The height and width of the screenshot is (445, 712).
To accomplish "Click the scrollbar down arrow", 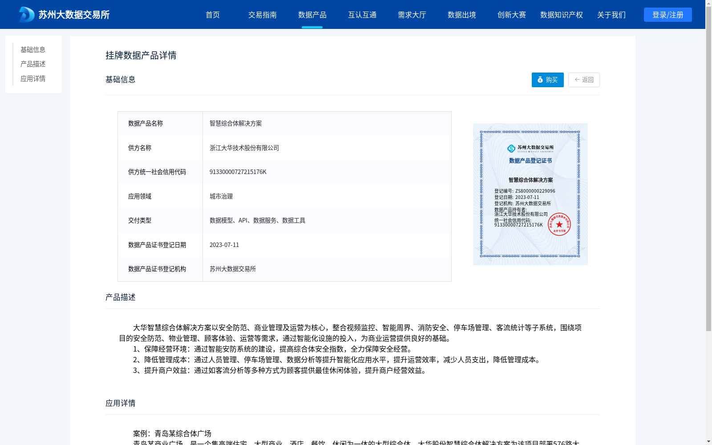I will click(x=708, y=441).
